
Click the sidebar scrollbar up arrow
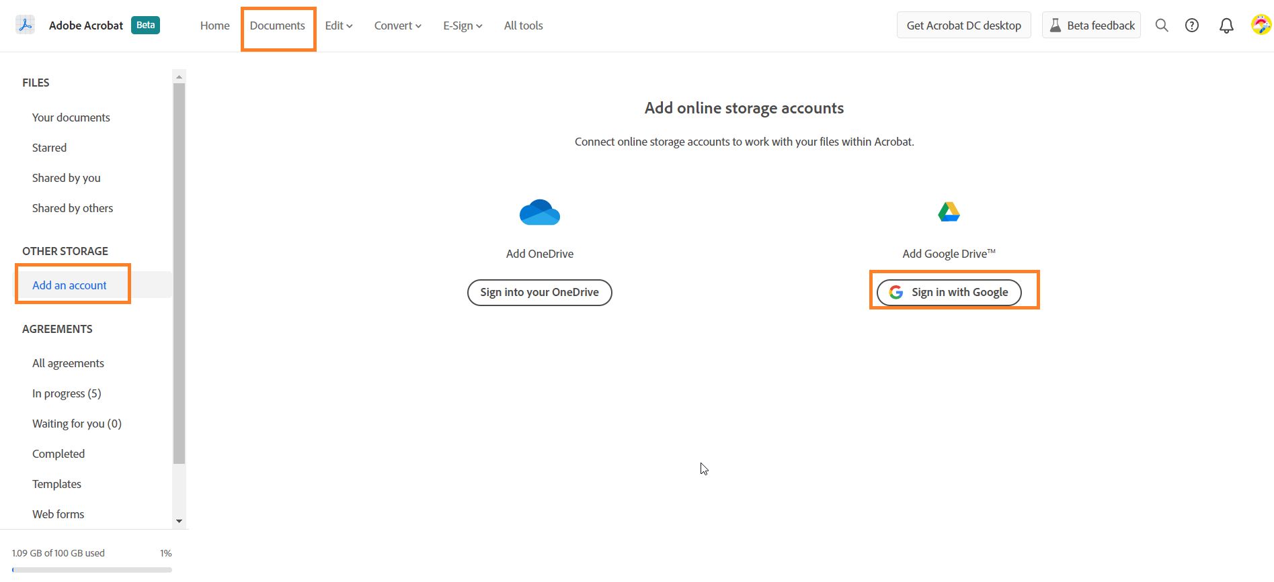[x=179, y=77]
